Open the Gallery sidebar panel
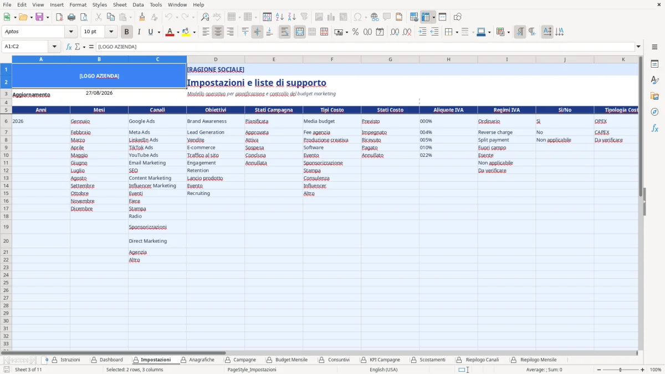The image size is (665, 374). (x=654, y=96)
